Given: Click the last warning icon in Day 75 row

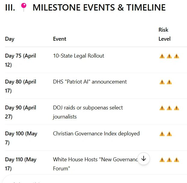Looking at the screenshot, I should (x=176, y=56).
